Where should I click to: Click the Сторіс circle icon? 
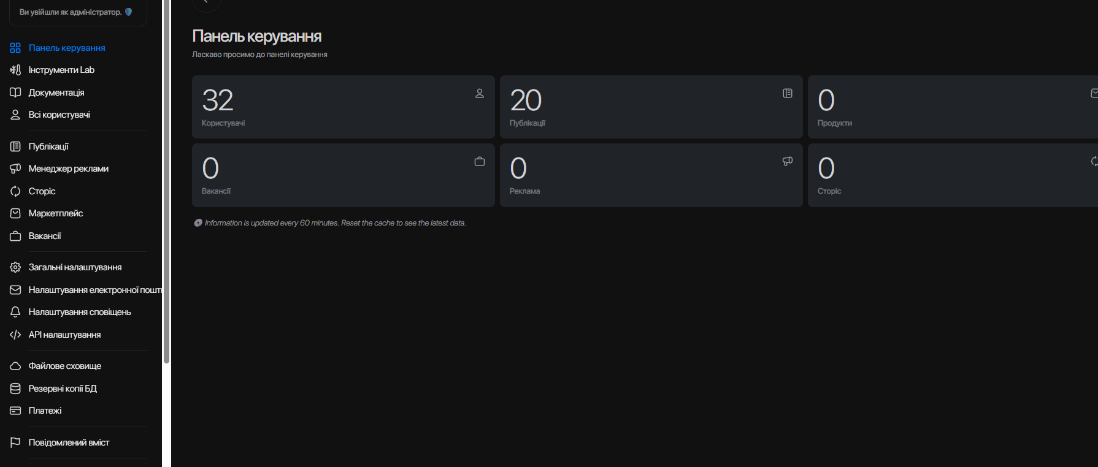[15, 191]
